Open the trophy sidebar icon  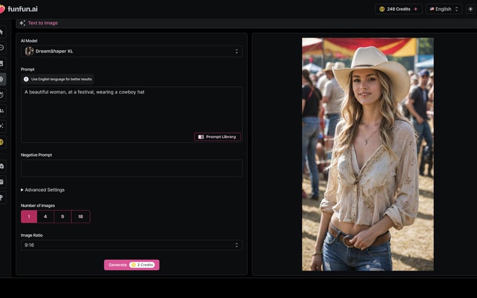2,198
